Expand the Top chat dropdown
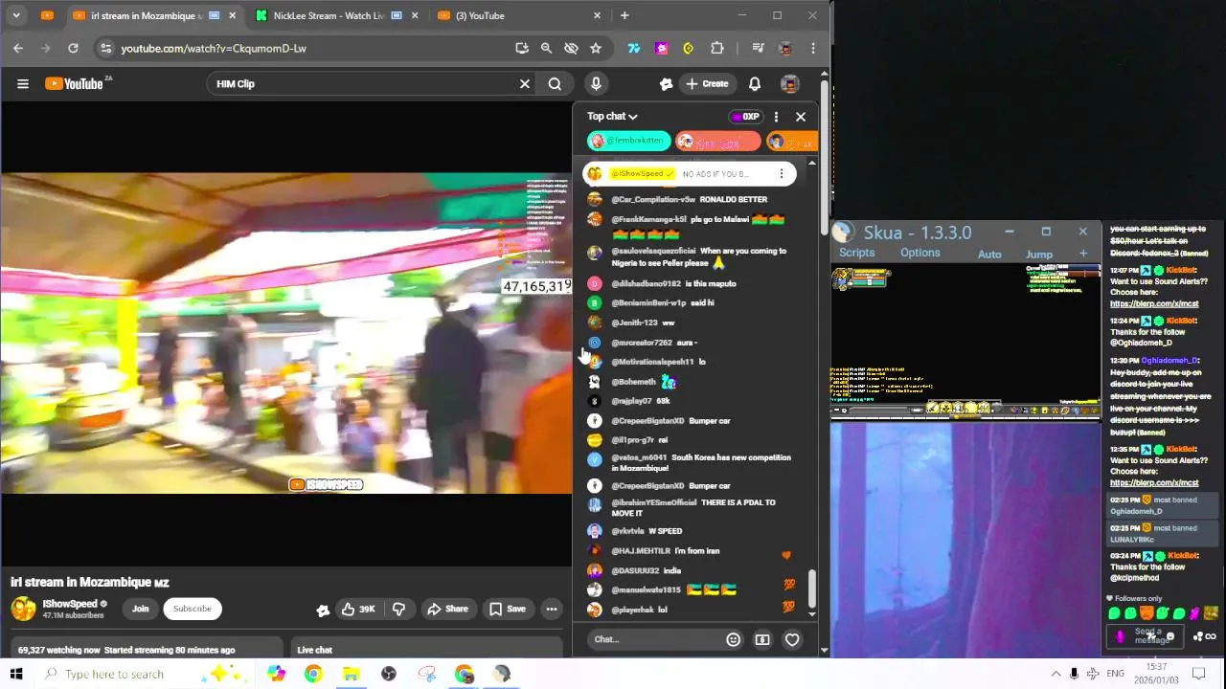 click(612, 117)
